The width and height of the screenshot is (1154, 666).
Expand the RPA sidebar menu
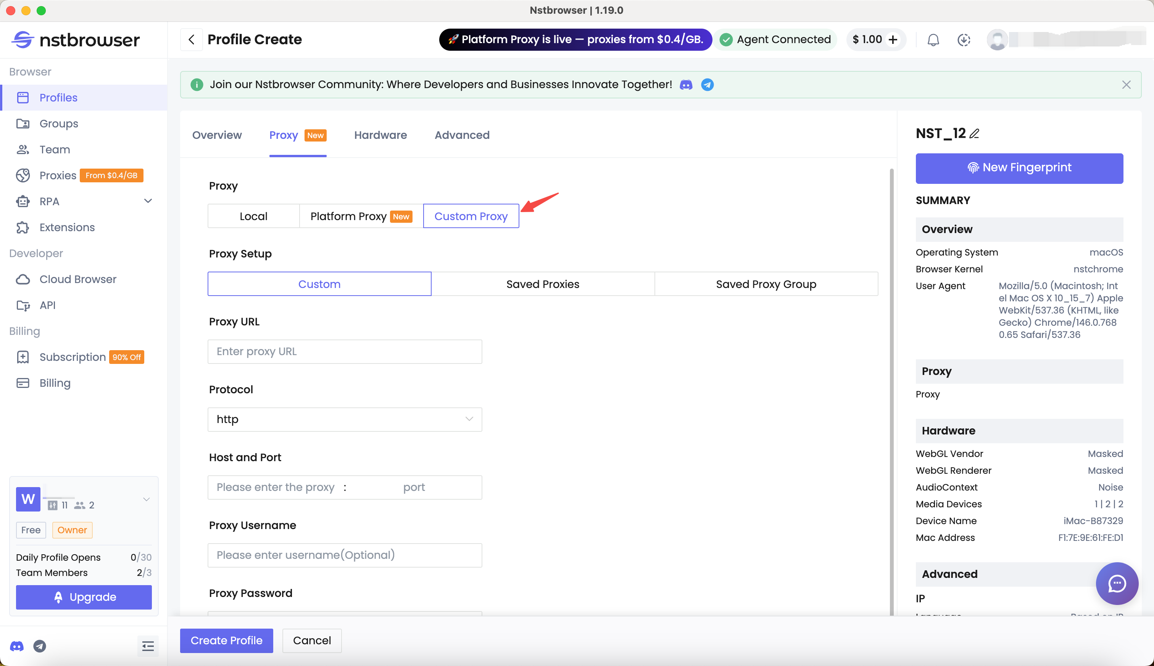pyautogui.click(x=148, y=201)
